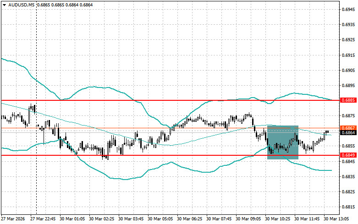
Task: Select the 30 Mar 01:05 time label
Action: [x=72, y=219]
